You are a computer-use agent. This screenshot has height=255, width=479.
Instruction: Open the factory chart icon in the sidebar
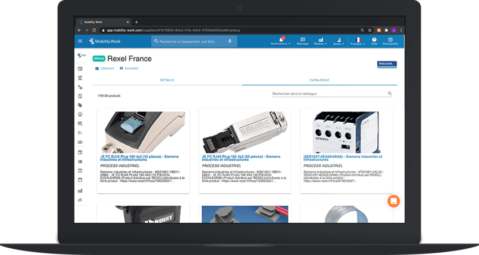pos(80,191)
